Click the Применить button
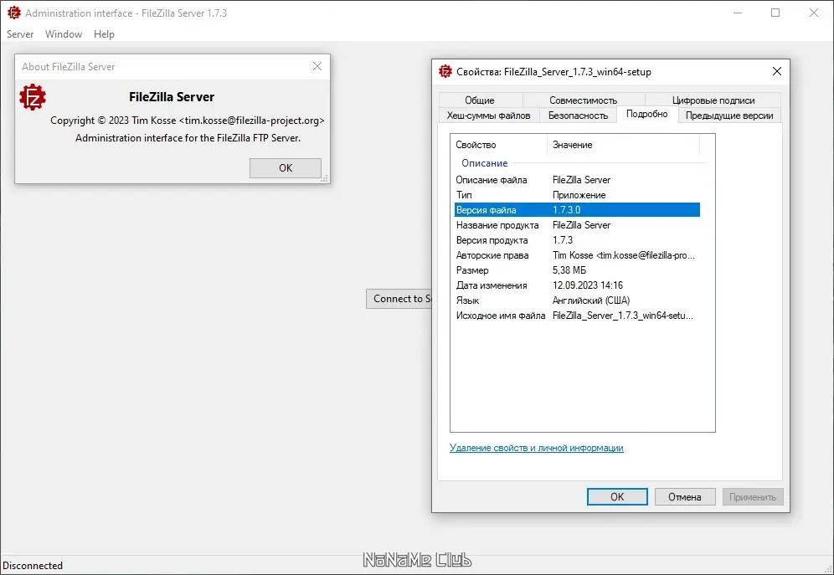 click(x=753, y=497)
